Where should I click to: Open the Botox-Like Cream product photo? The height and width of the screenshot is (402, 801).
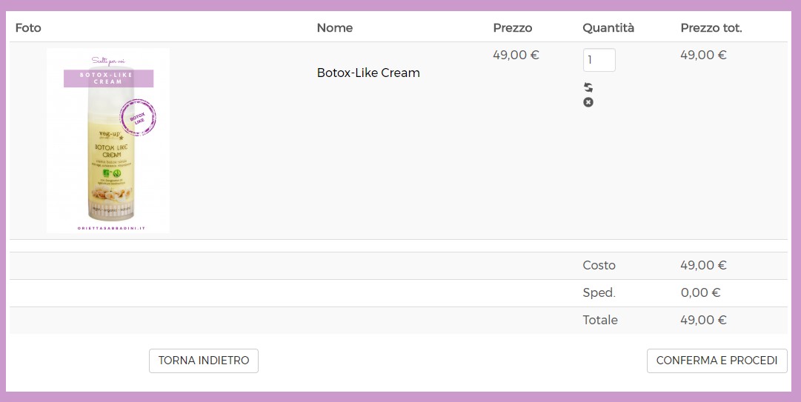[108, 141]
